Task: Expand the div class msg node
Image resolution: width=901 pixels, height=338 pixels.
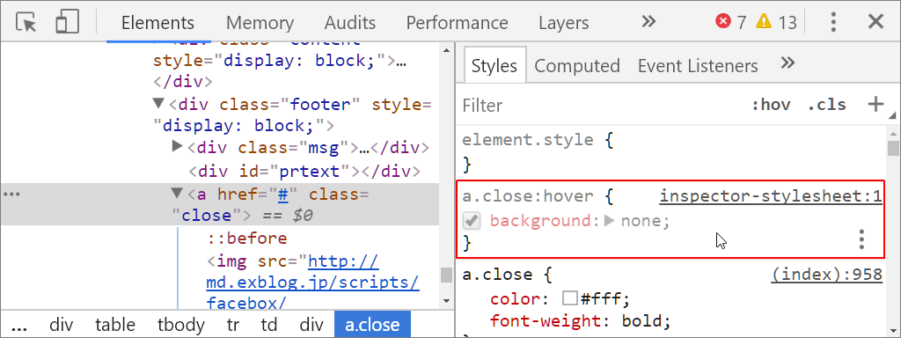Action: (178, 147)
